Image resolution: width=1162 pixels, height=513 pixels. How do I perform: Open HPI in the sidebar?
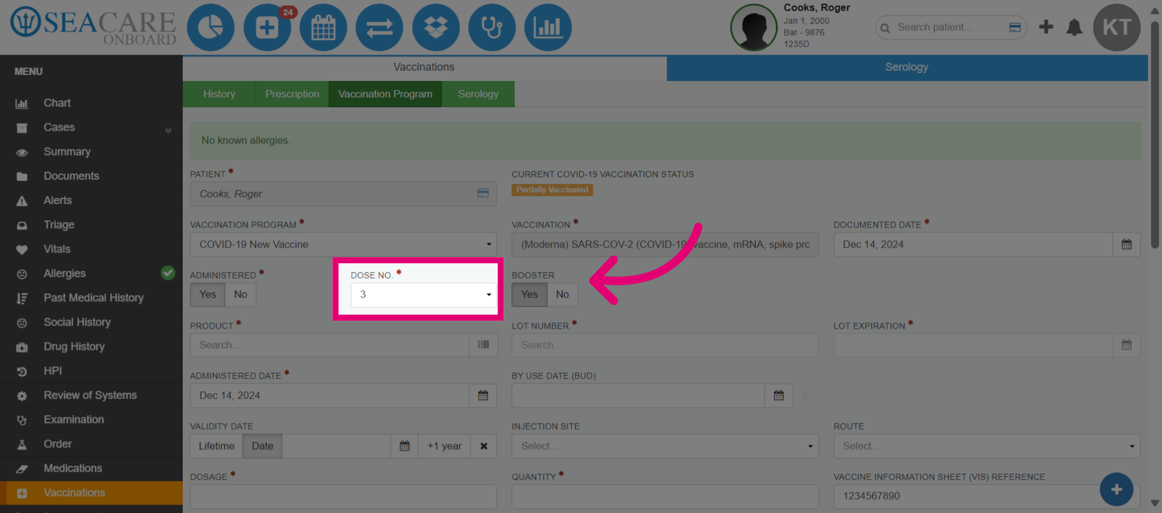click(91, 371)
